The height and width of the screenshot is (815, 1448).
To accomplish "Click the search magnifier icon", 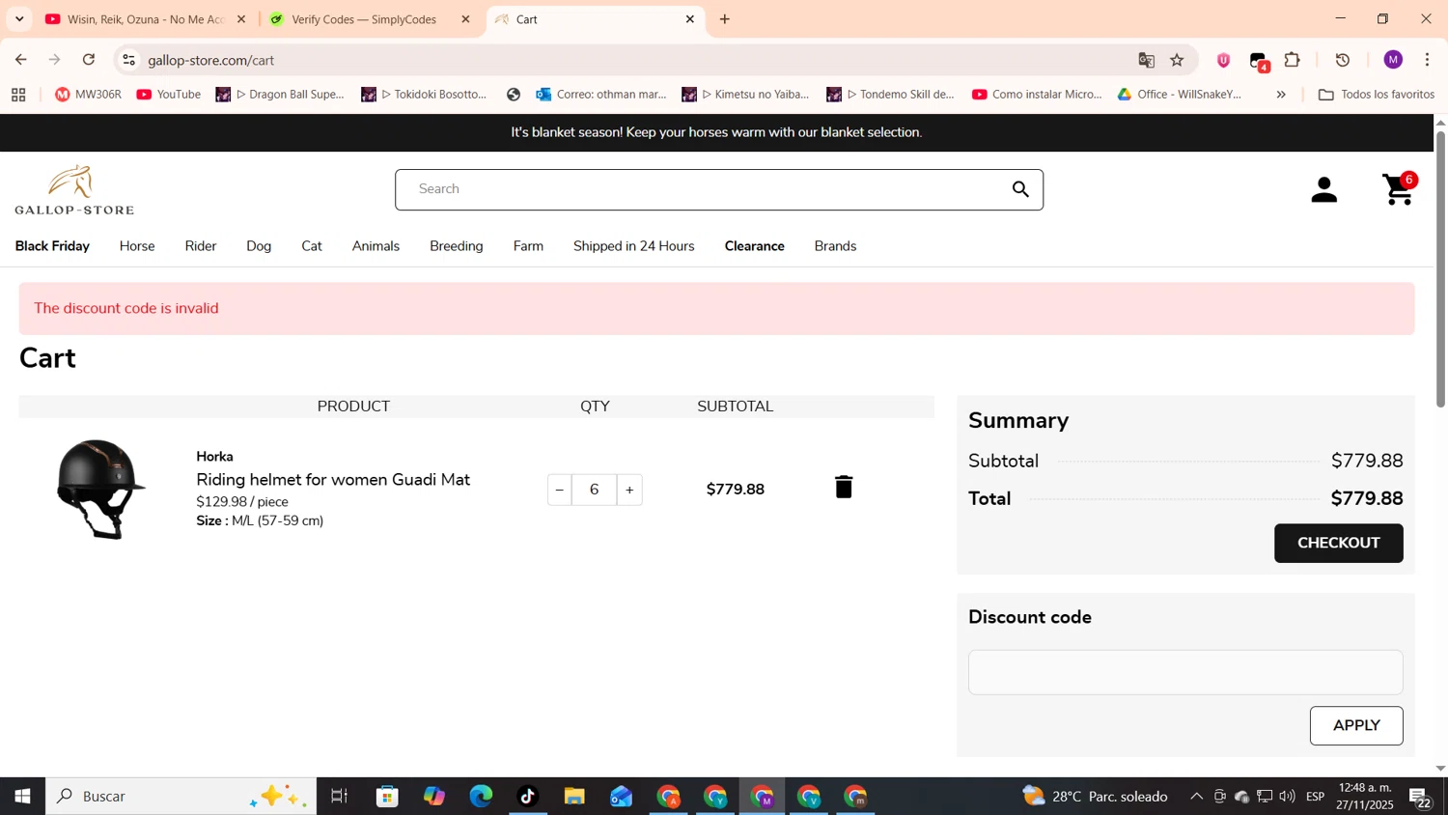I will pyautogui.click(x=1020, y=189).
